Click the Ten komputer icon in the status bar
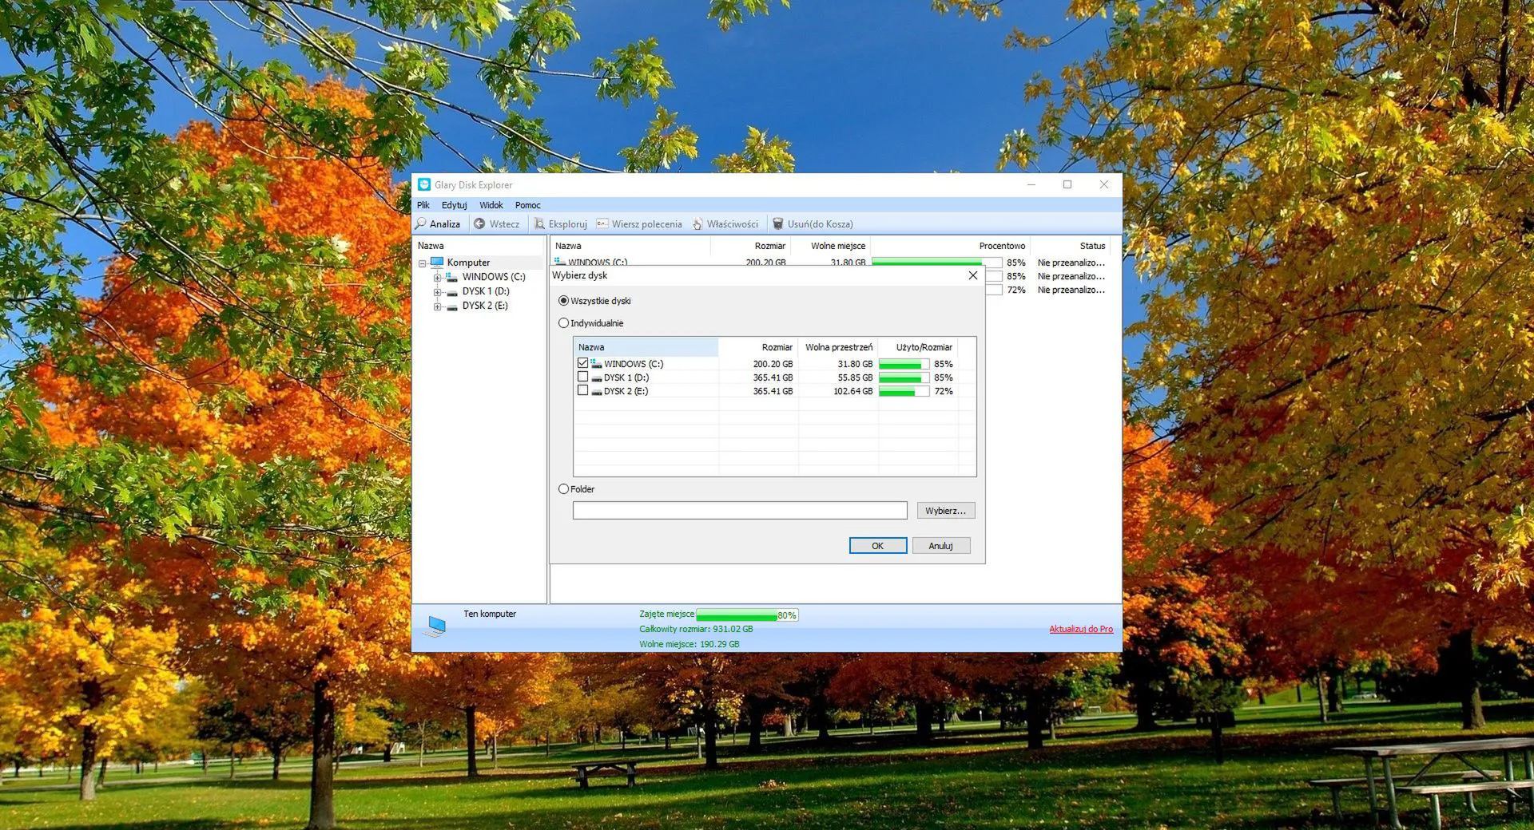Screen dimensions: 1534x830 (435, 626)
